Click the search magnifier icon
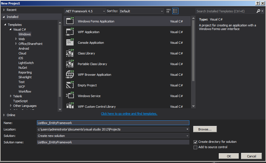 click(x=258, y=11)
